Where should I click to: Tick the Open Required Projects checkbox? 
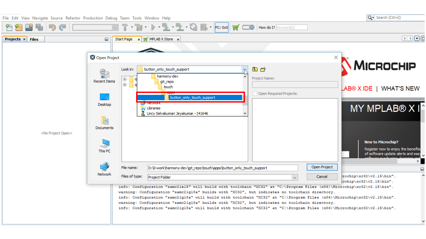click(255, 94)
